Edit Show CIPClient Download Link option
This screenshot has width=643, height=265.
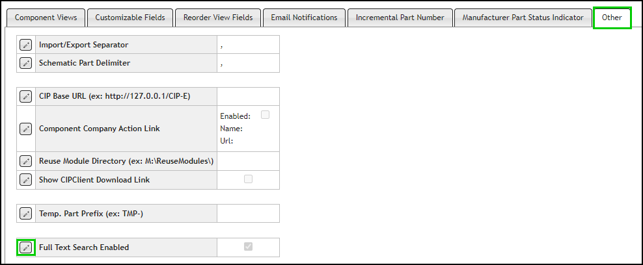tap(25, 179)
